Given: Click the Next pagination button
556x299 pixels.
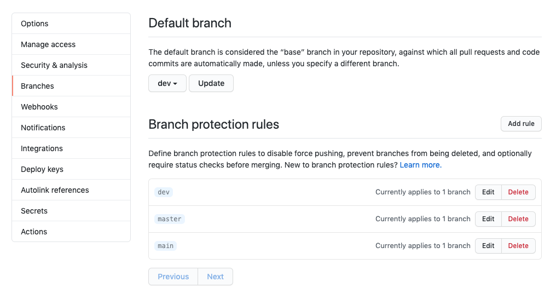Looking at the screenshot, I should (215, 277).
